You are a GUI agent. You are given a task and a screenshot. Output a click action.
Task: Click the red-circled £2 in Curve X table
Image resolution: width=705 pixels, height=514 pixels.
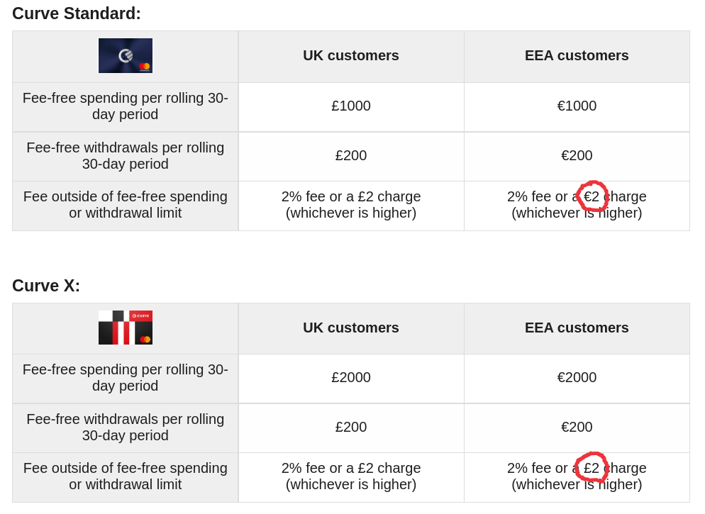592,468
